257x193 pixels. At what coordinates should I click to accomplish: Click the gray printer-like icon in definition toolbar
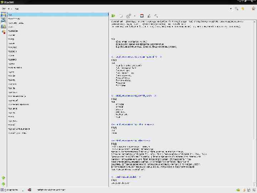(x=149, y=16)
